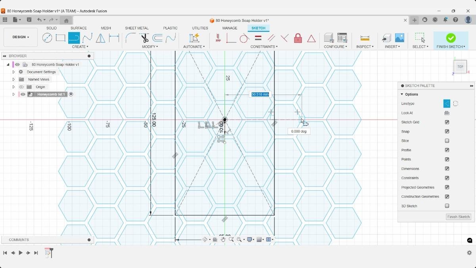The image size is (476, 268).
Task: Toggle the Profile checkbox
Action: [447, 150]
